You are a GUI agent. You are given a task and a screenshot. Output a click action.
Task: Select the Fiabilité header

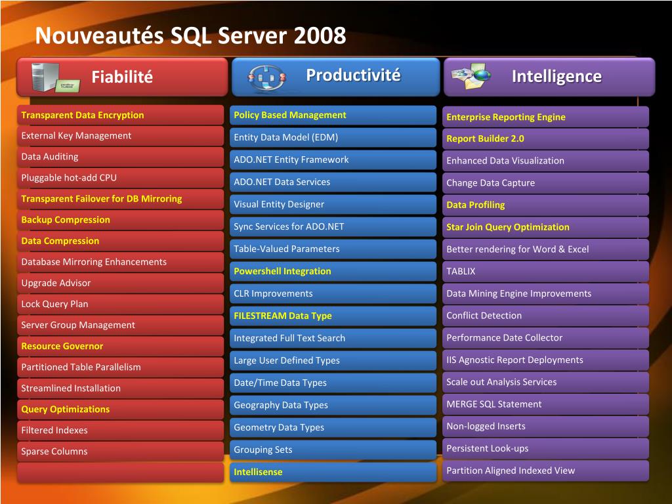pos(122,77)
